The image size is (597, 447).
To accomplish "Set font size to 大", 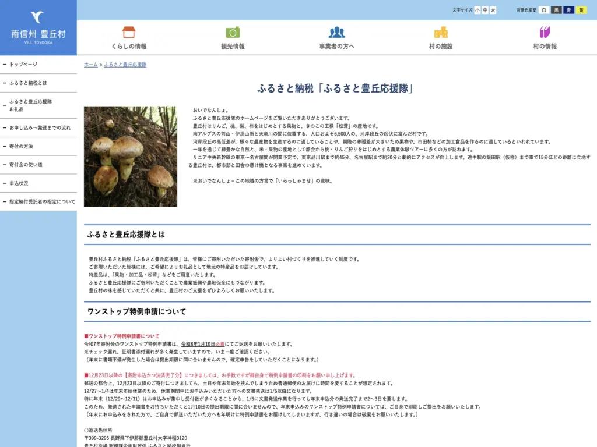I will coord(493,10).
